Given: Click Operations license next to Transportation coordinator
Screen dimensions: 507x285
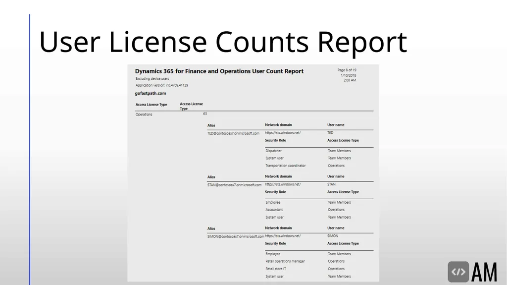Looking at the screenshot, I should pyautogui.click(x=336, y=166).
